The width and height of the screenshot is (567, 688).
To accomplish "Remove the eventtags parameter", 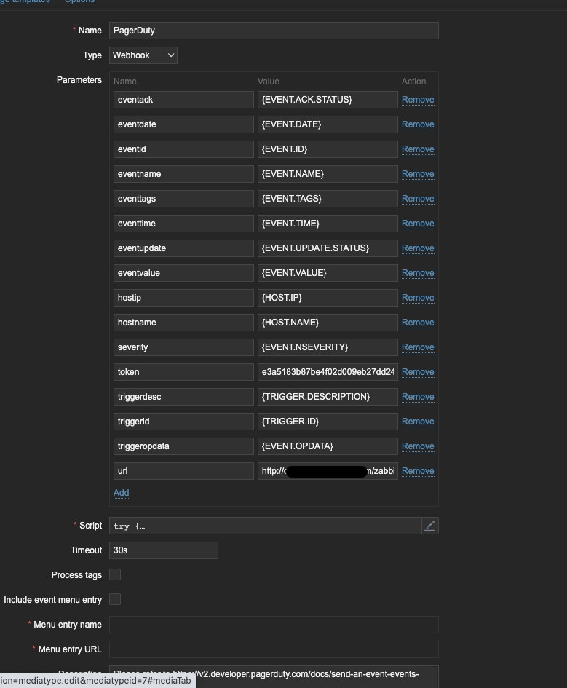I will (418, 199).
